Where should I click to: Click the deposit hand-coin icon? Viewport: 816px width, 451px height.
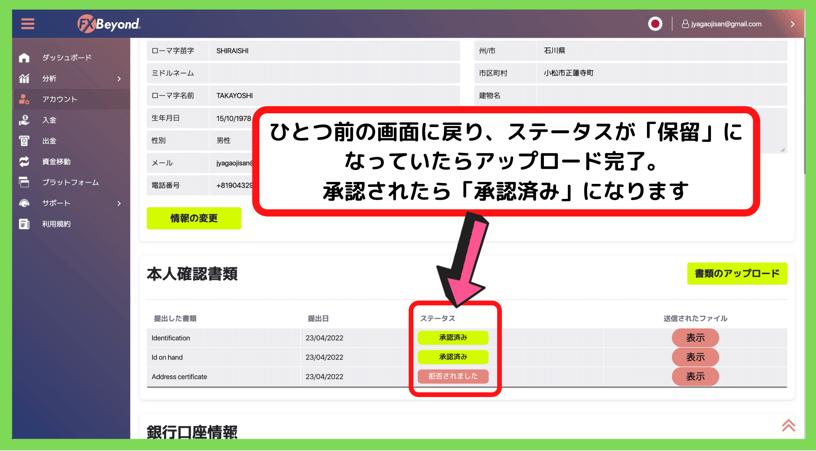pos(24,120)
